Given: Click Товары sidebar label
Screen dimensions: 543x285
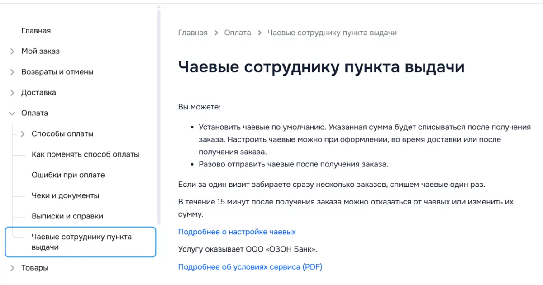Looking at the screenshot, I should point(35,268).
